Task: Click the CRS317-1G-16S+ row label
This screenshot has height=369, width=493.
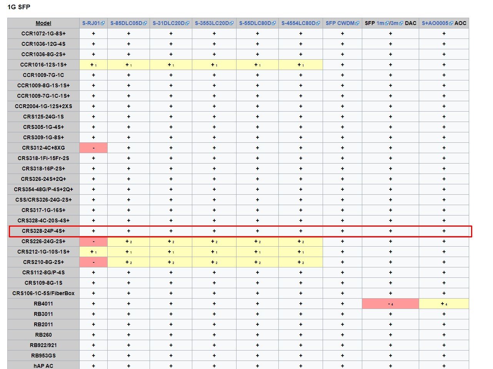Action: [43, 210]
